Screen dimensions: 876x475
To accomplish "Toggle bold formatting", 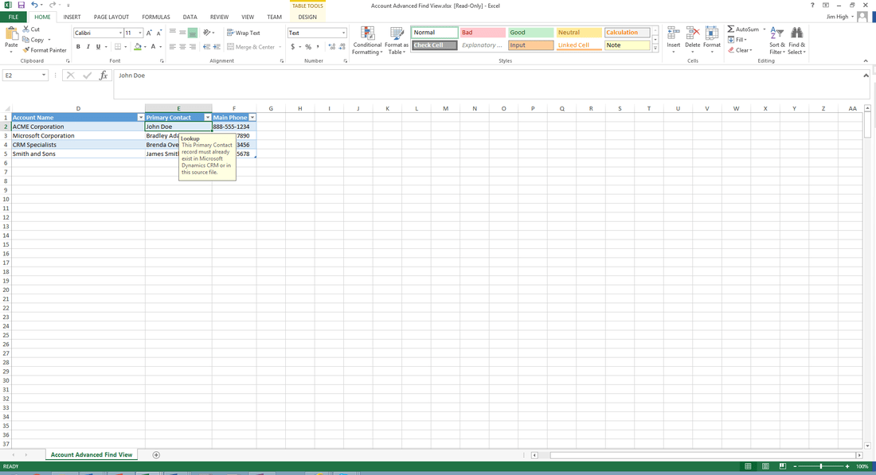I will click(77, 46).
